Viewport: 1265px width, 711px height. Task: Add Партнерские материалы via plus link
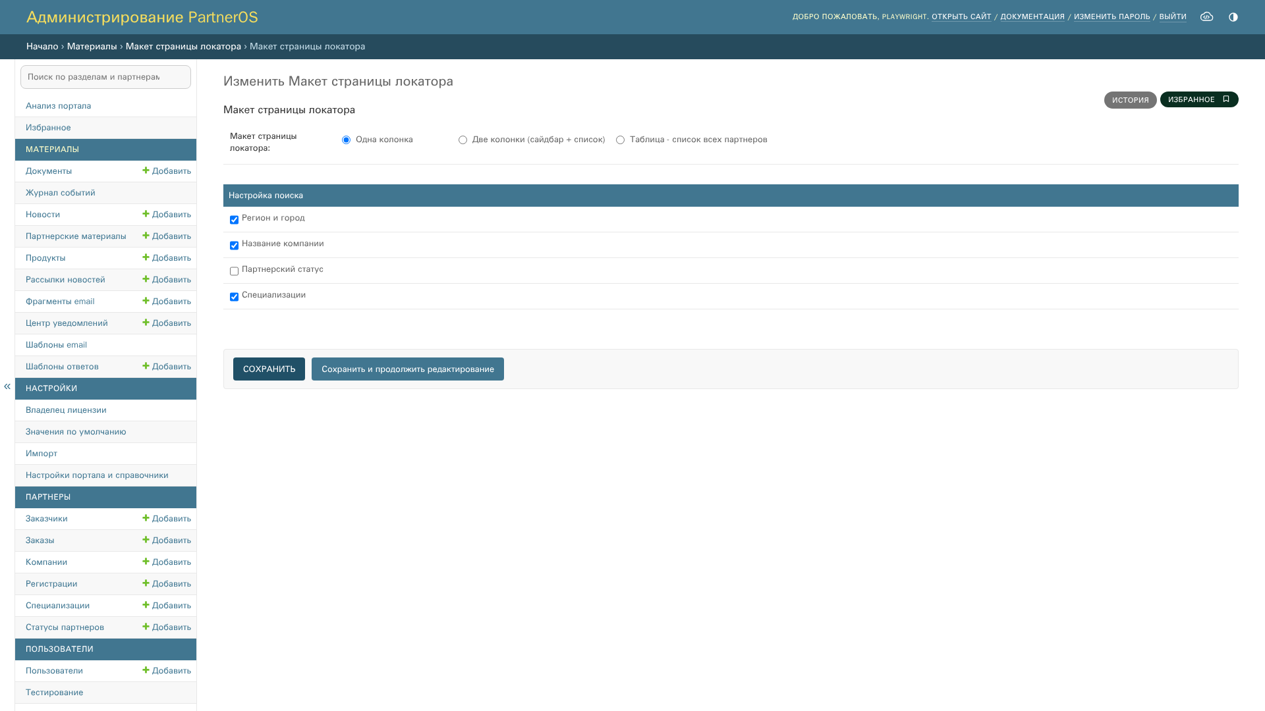tap(167, 236)
